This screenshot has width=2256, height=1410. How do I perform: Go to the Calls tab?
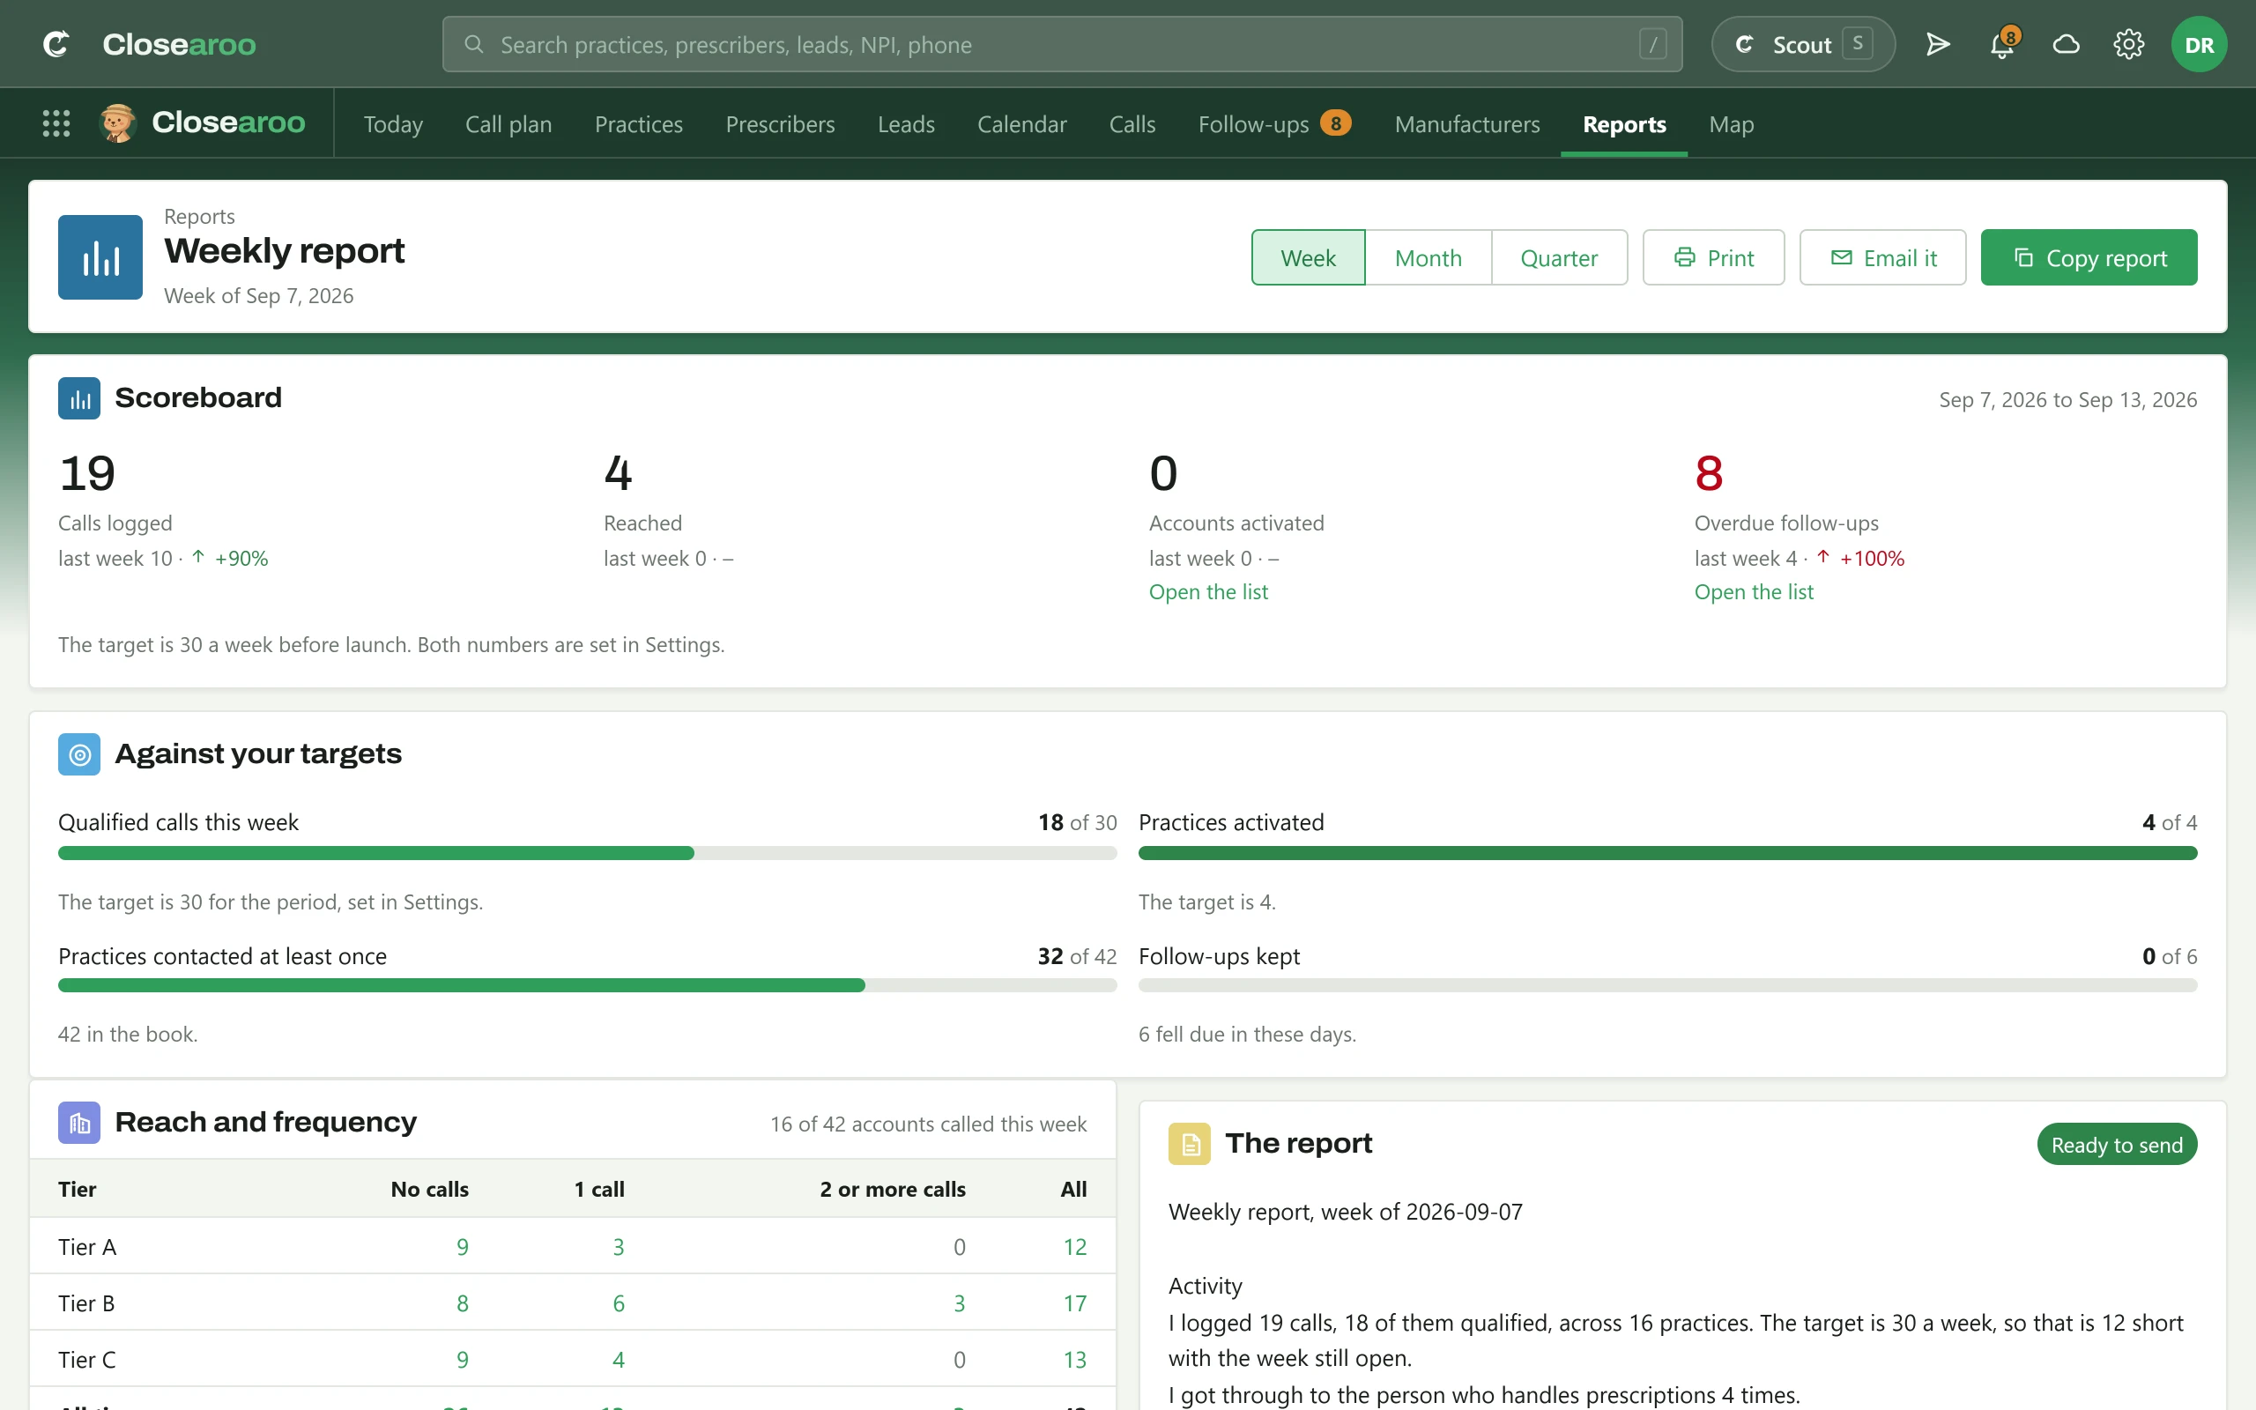coord(1132,124)
